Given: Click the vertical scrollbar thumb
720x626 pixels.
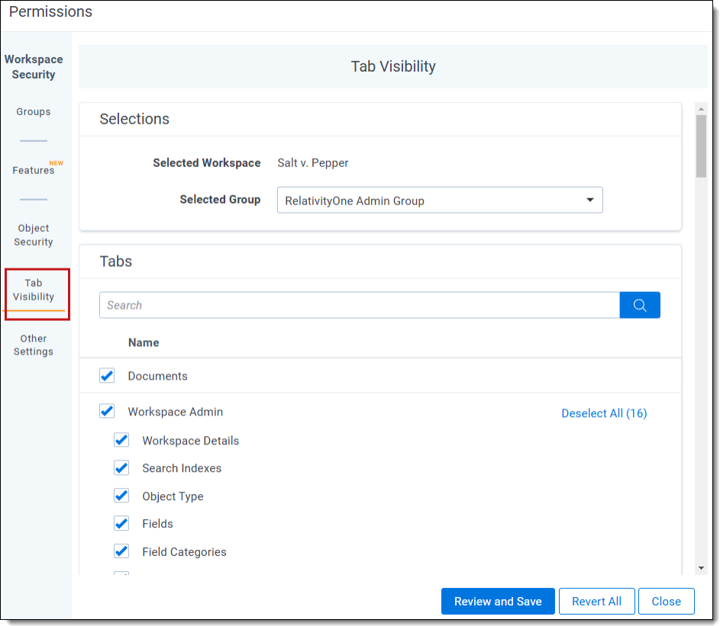Looking at the screenshot, I should point(701,145).
